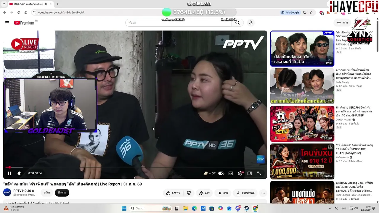The width and height of the screenshot is (379, 213).
Task: Enter full screen mode
Action: (x=259, y=173)
